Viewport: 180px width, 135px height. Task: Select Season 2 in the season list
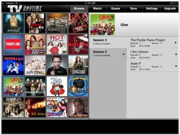(x=108, y=54)
